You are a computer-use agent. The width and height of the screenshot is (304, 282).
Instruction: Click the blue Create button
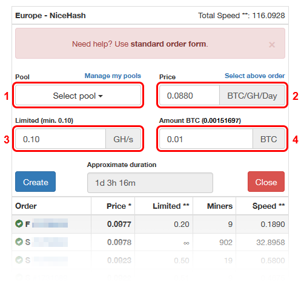35,182
